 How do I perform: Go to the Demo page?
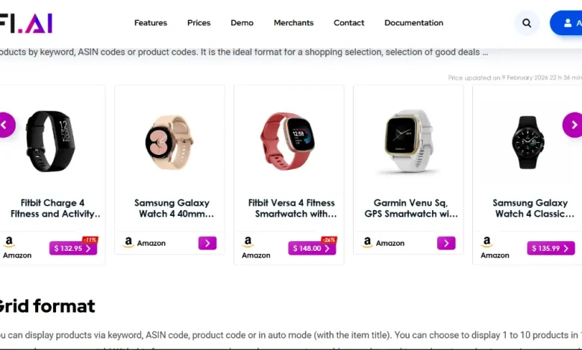click(242, 23)
